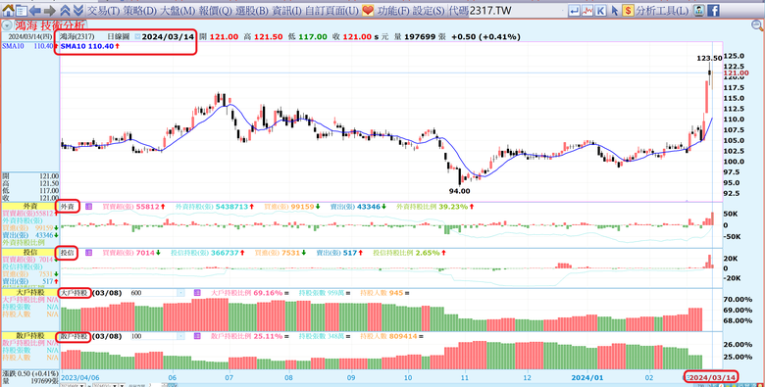Open the 功能(F) menu
This screenshot has height=387, width=765.
click(x=393, y=10)
